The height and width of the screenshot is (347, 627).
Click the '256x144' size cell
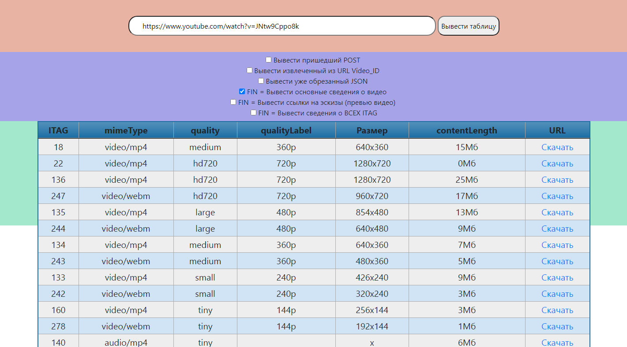click(x=372, y=310)
